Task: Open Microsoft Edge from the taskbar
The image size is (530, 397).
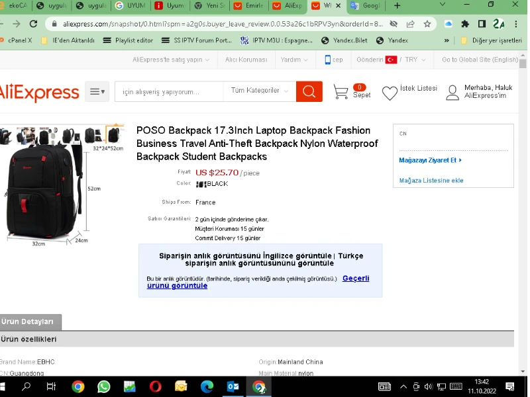Action: 207,386
